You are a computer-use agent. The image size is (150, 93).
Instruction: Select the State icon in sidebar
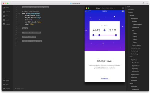point(4,16)
